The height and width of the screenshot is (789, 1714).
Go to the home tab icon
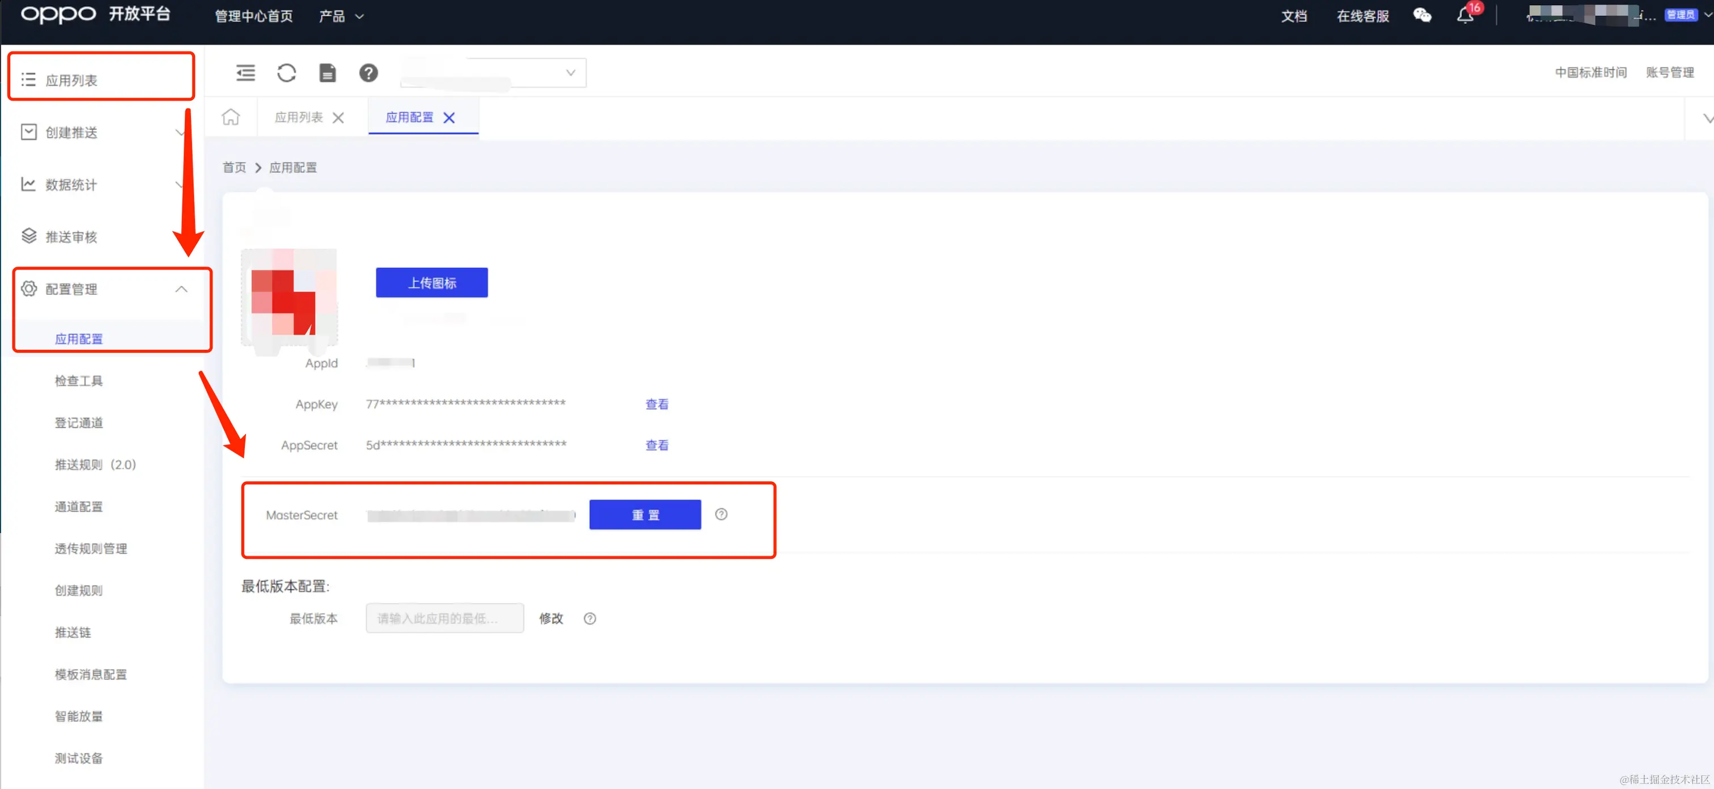coord(231,117)
